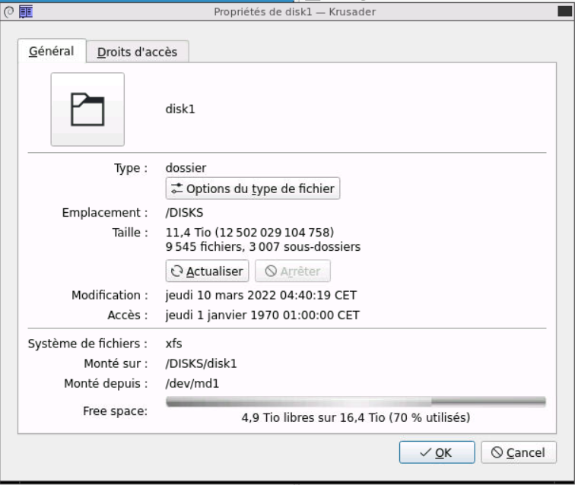Click the Système de fichiers label

(x=87, y=344)
